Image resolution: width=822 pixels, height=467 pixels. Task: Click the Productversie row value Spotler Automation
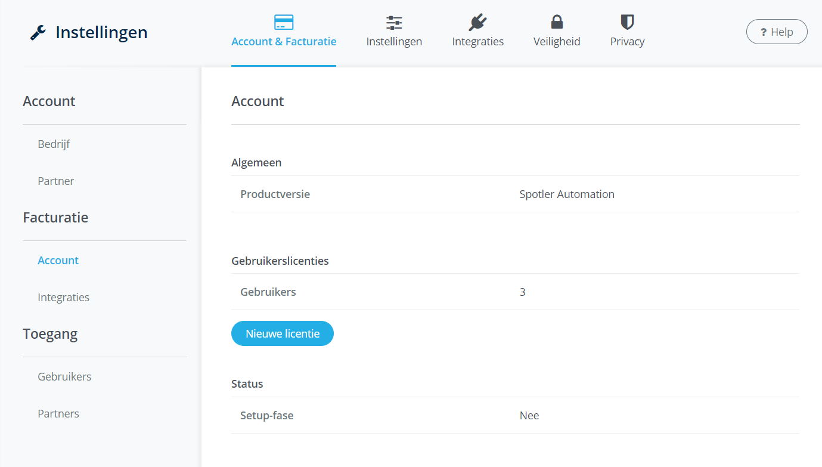pyautogui.click(x=566, y=194)
